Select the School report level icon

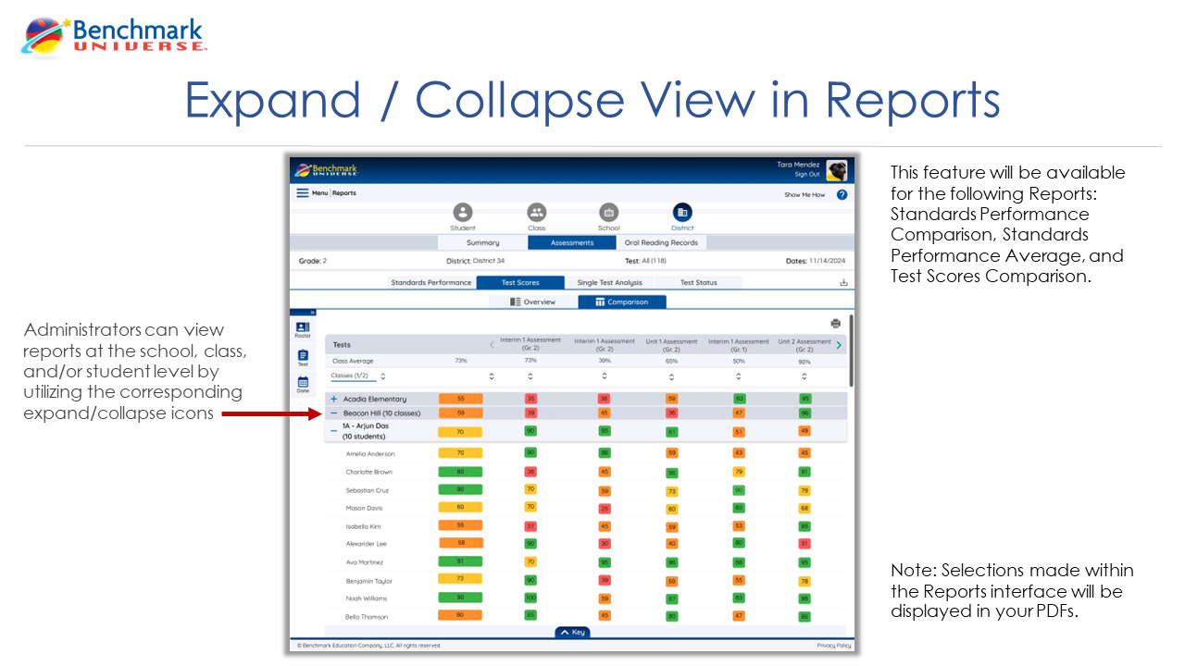(608, 213)
